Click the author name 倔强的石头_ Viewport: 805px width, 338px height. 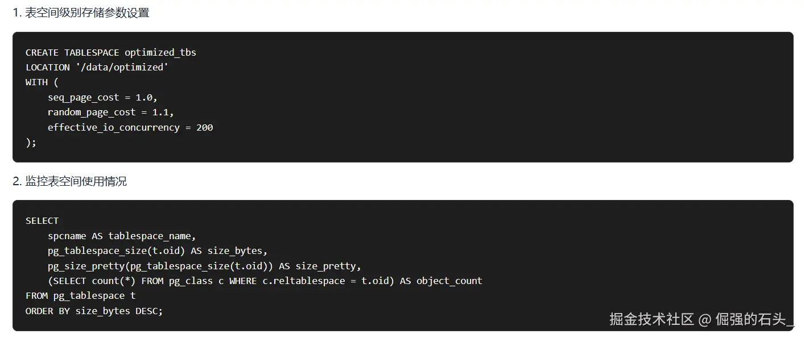pos(754,319)
